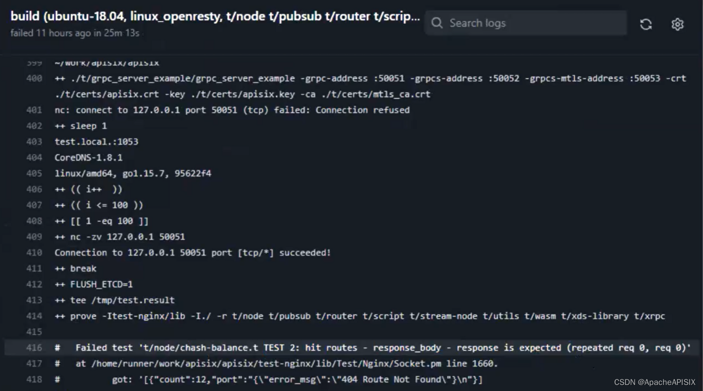The width and height of the screenshot is (703, 391).
Task: Click '++ tee /tmp/test.result' log line
Action: 114,300
